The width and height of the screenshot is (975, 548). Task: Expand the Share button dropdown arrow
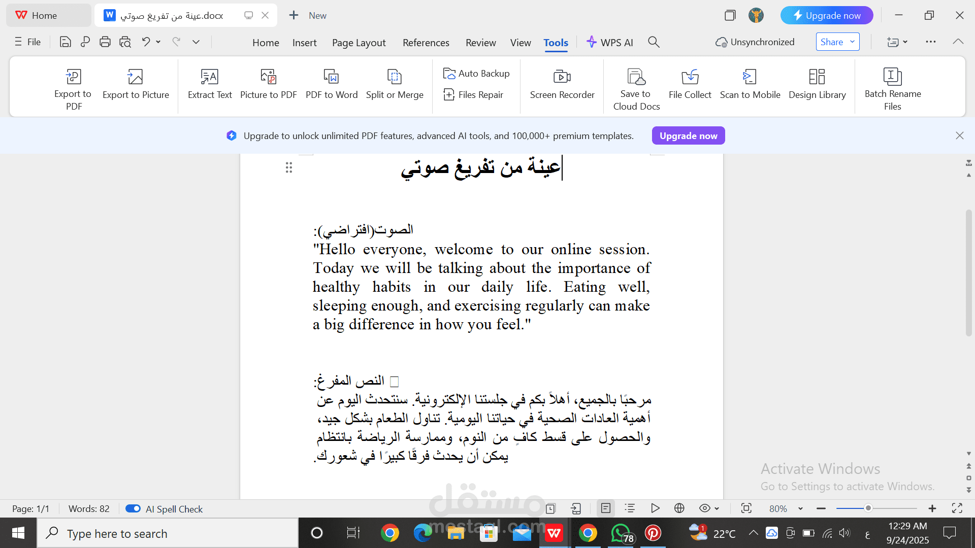click(x=852, y=42)
